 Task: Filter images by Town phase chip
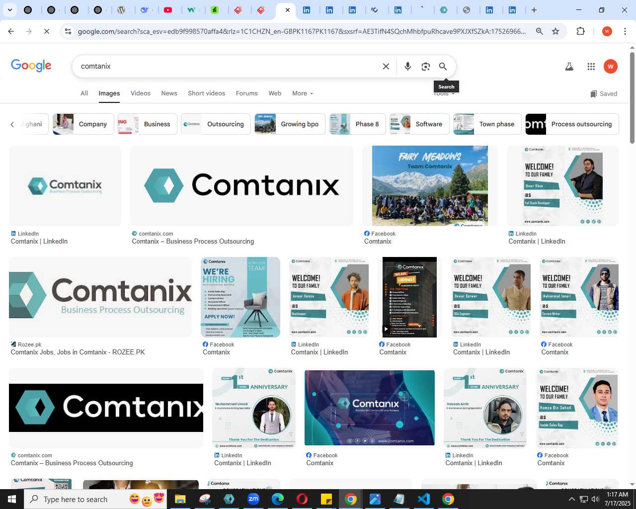(x=487, y=124)
